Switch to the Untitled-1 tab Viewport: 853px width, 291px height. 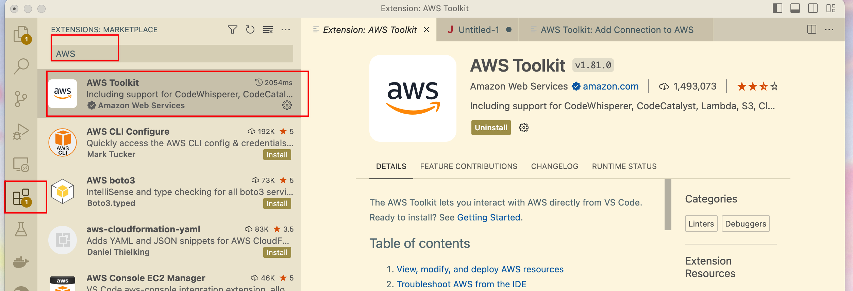(x=478, y=30)
